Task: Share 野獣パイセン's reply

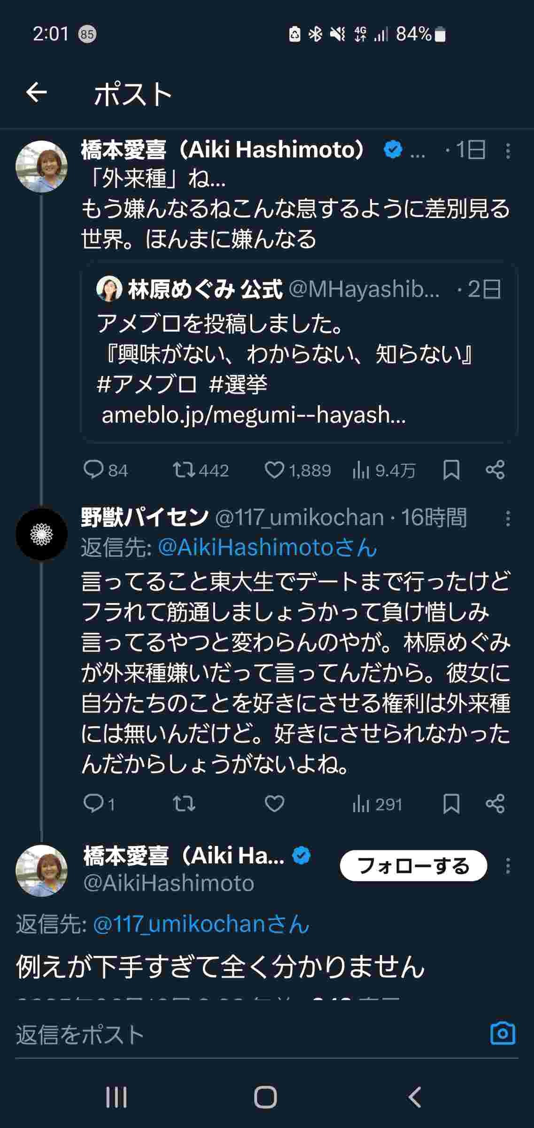Action: point(495,804)
